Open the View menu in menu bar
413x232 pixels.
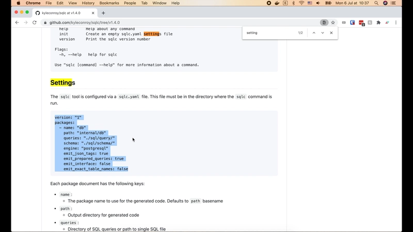point(71,3)
